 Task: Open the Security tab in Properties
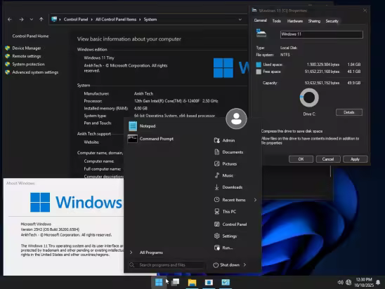332,21
